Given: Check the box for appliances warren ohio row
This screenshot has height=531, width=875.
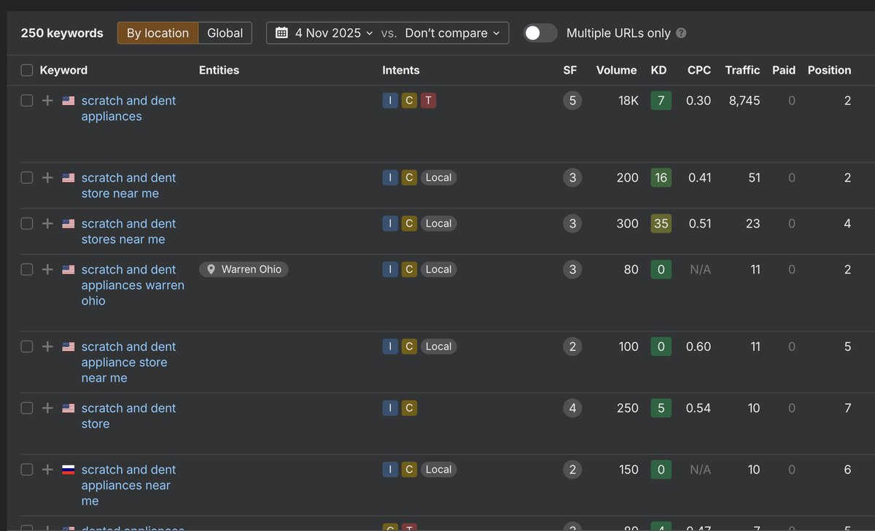Looking at the screenshot, I should point(27,269).
